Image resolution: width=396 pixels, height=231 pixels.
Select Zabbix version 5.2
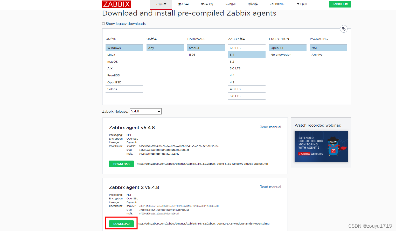247,62
